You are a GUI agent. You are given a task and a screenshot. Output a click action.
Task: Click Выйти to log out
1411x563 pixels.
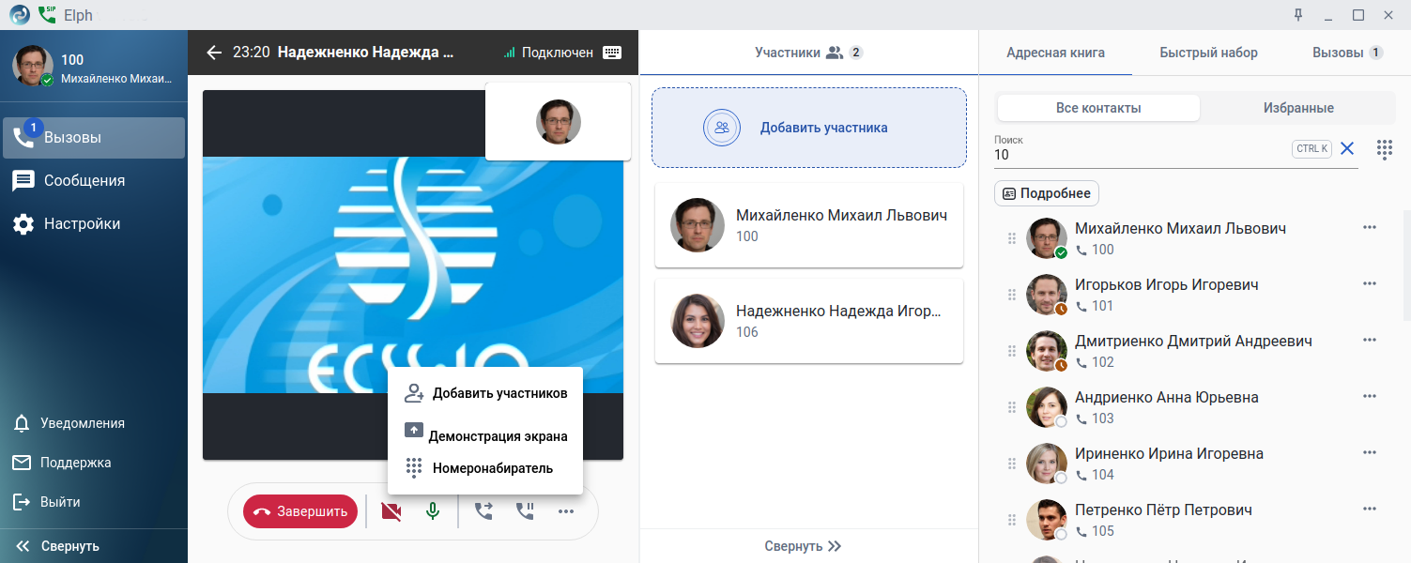(94, 502)
